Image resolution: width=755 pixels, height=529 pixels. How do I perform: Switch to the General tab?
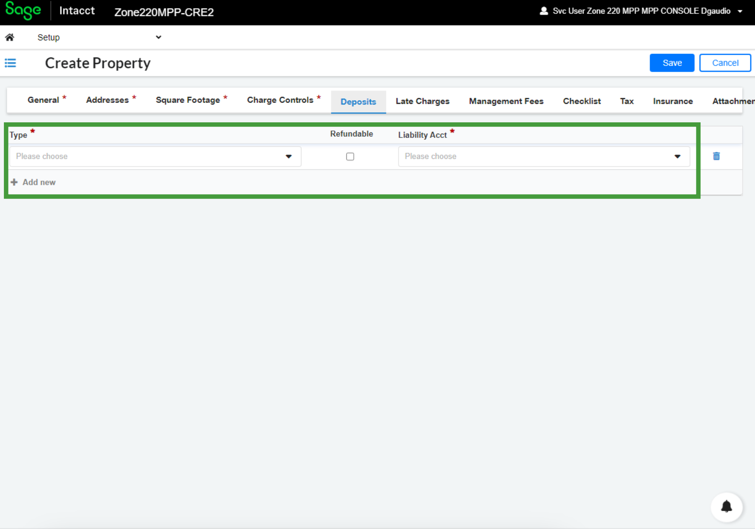(x=47, y=100)
